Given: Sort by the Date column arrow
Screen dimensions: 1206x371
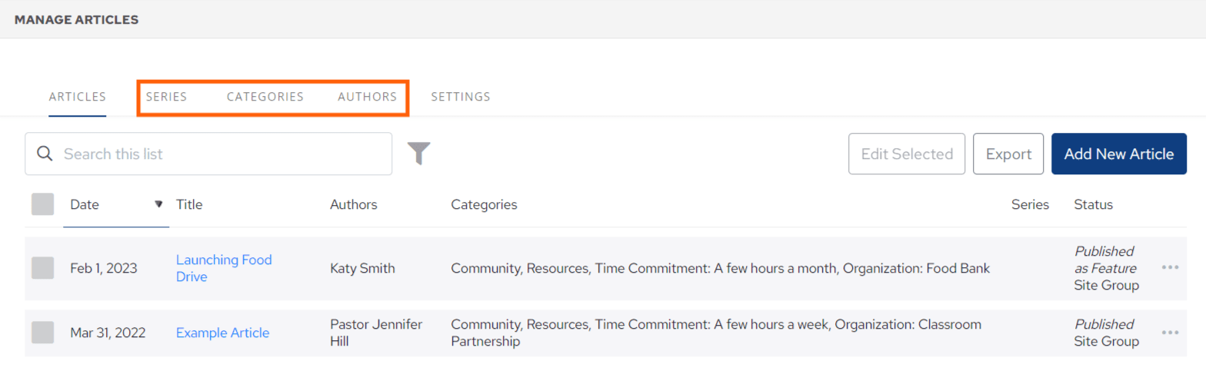Looking at the screenshot, I should pyautogui.click(x=158, y=204).
